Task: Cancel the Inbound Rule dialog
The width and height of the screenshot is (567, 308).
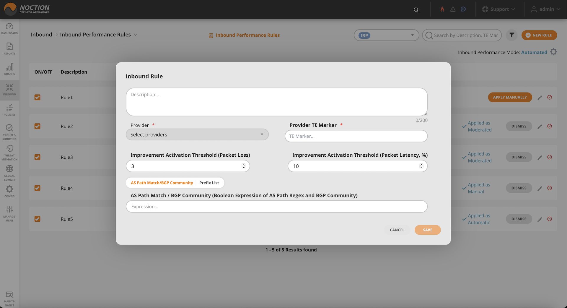Action: click(x=397, y=230)
